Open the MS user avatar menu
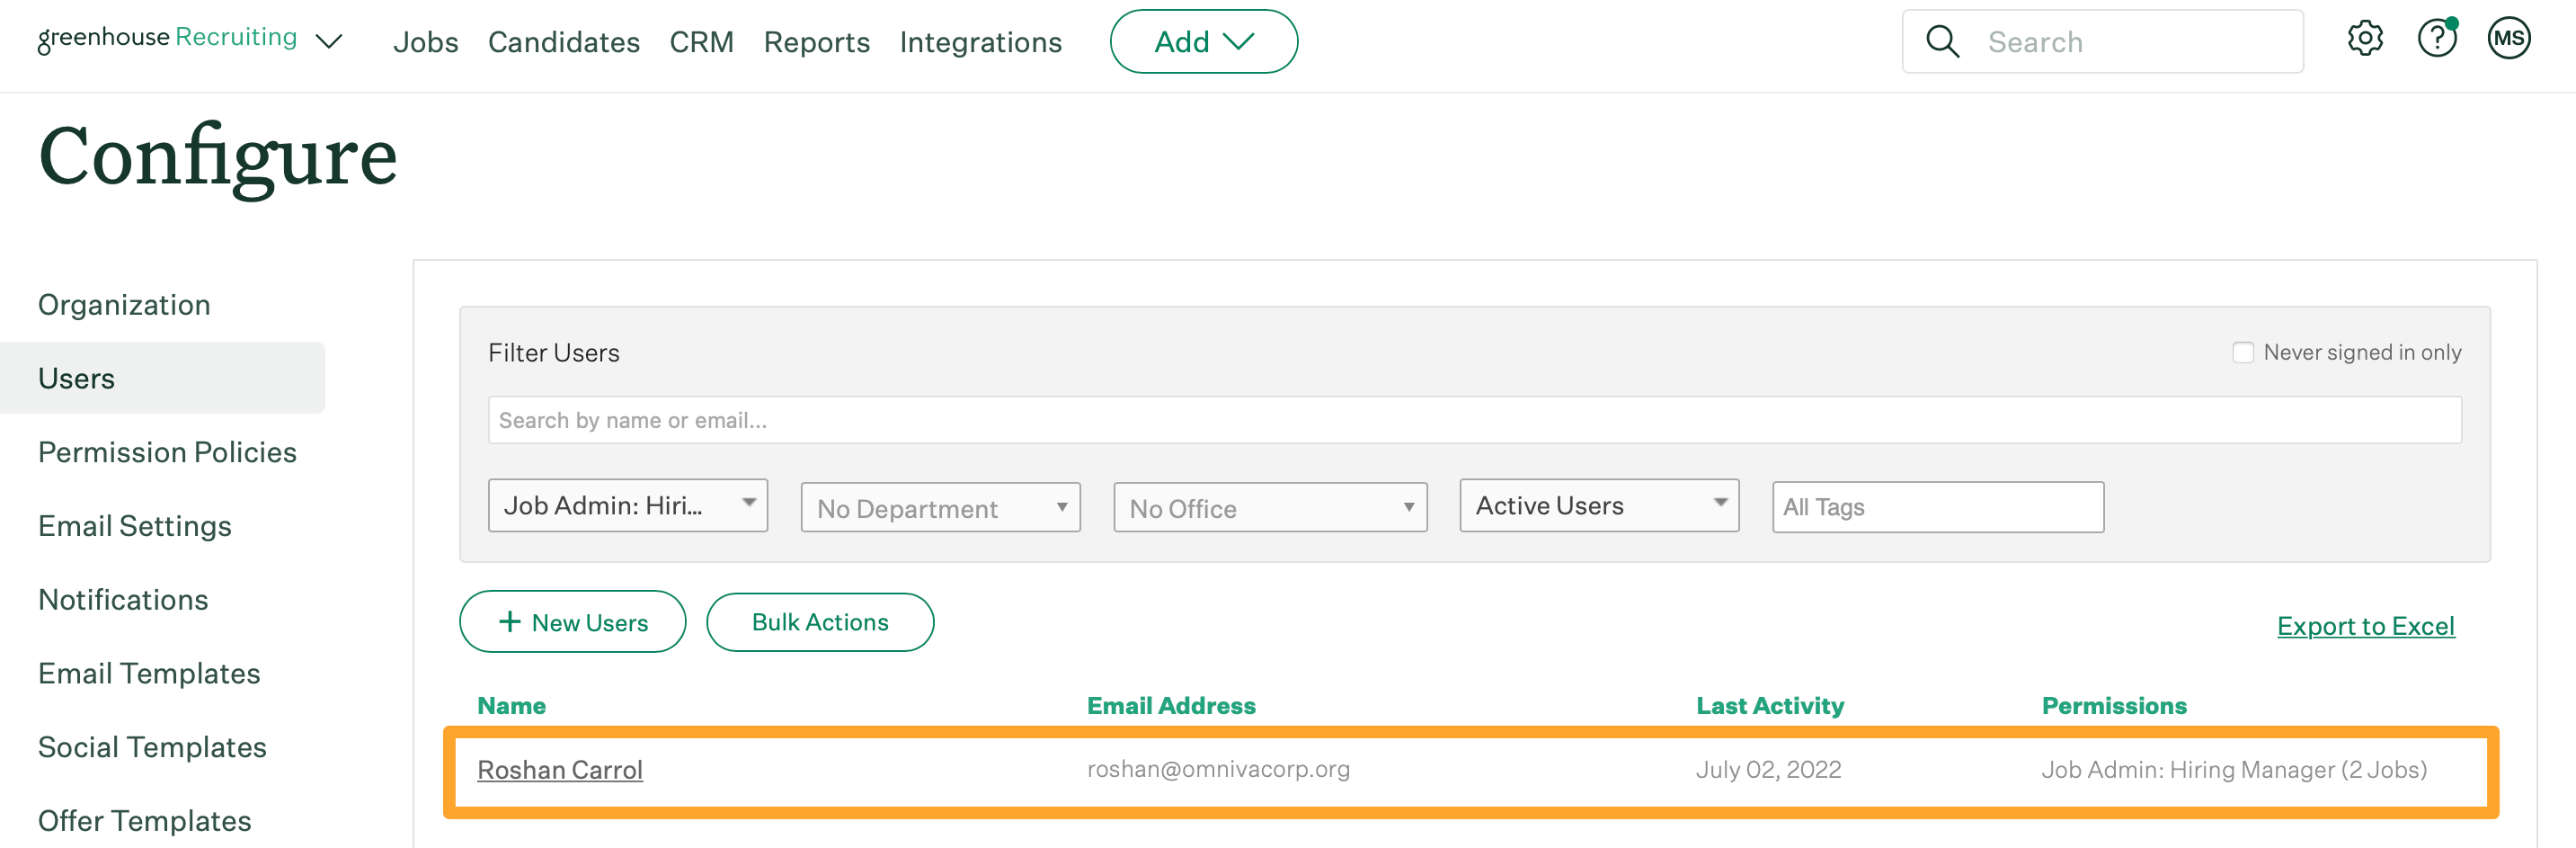 pyautogui.click(x=2509, y=38)
